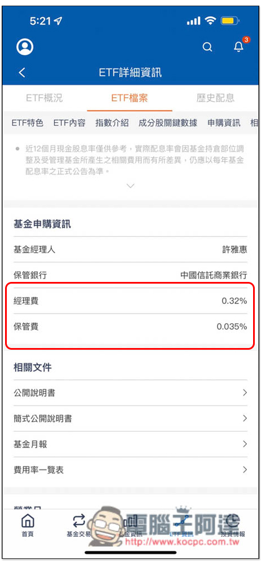Switch to the 歷史配息 tab
Screen dimensions: 261x565
[216, 98]
